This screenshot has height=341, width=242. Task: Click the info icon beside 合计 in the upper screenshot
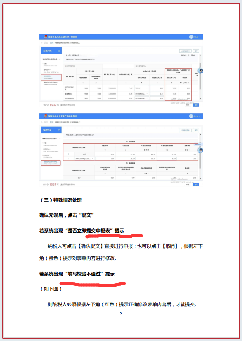click(x=48, y=105)
